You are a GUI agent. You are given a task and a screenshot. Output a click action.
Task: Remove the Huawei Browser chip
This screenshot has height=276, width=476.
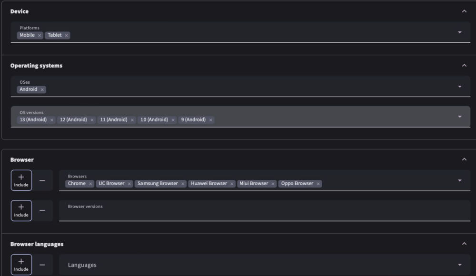[x=232, y=184]
